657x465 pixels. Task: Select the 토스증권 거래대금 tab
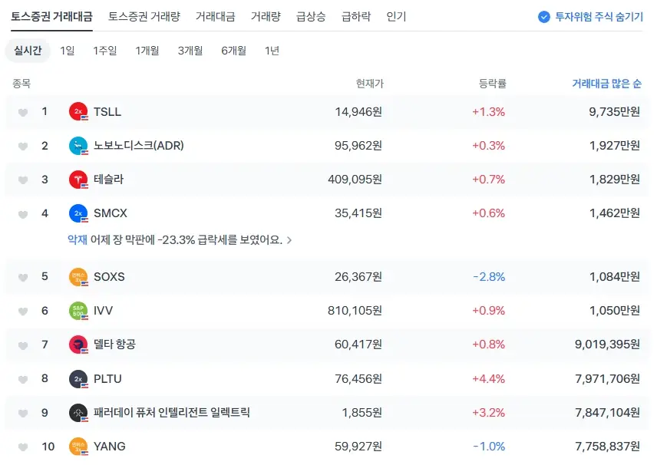pyautogui.click(x=51, y=17)
